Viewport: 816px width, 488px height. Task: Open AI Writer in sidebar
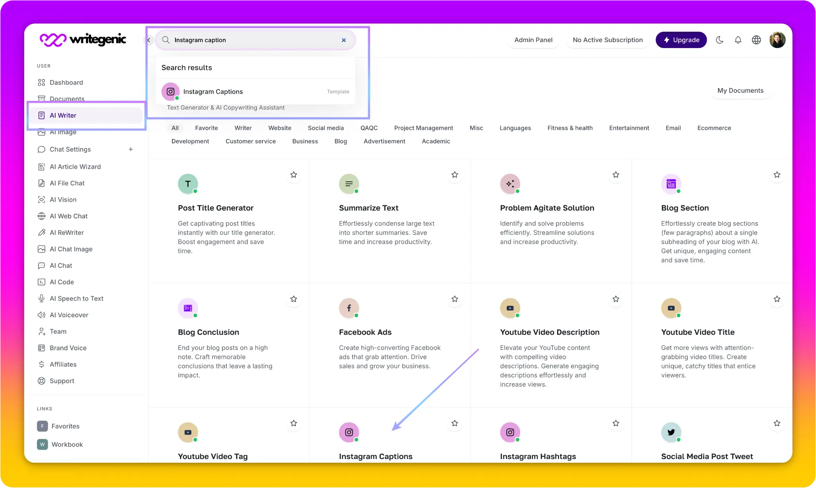click(86, 116)
